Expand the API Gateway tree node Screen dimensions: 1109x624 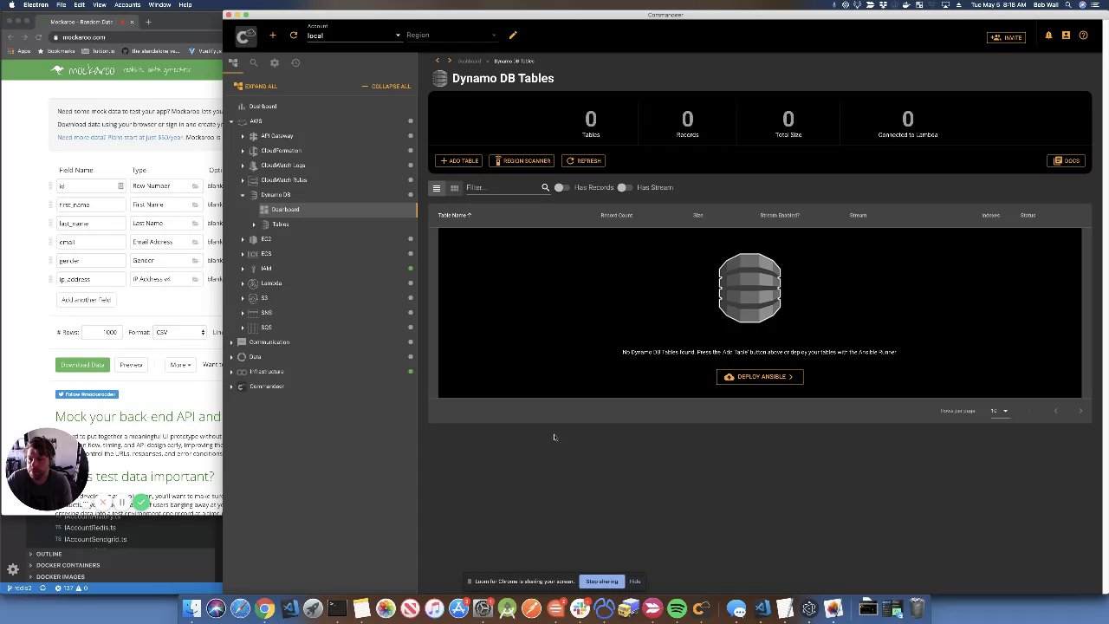click(243, 136)
